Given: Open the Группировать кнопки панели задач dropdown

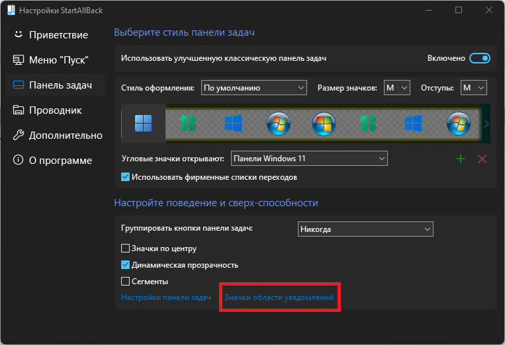Looking at the screenshot, I should point(365,229).
